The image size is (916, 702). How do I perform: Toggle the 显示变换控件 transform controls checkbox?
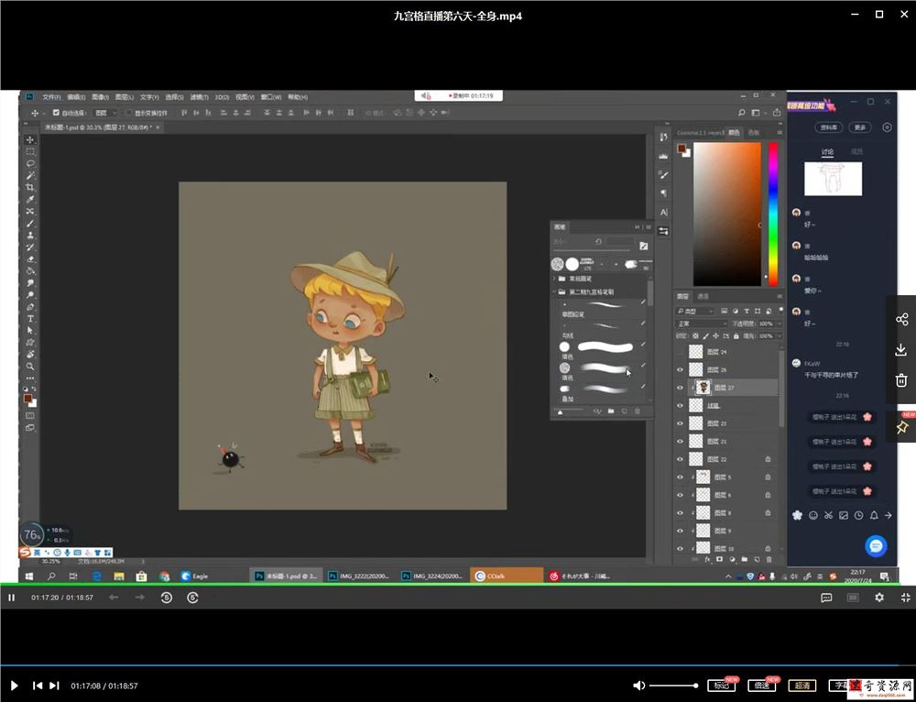tap(128, 113)
